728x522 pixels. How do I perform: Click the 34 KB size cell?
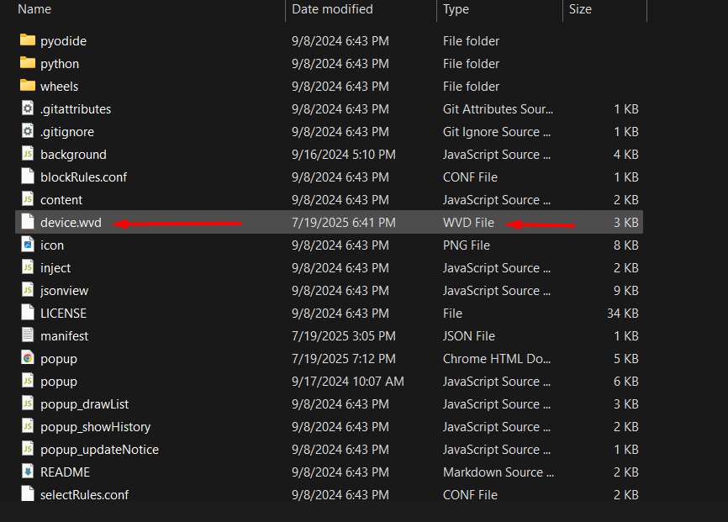click(x=623, y=314)
